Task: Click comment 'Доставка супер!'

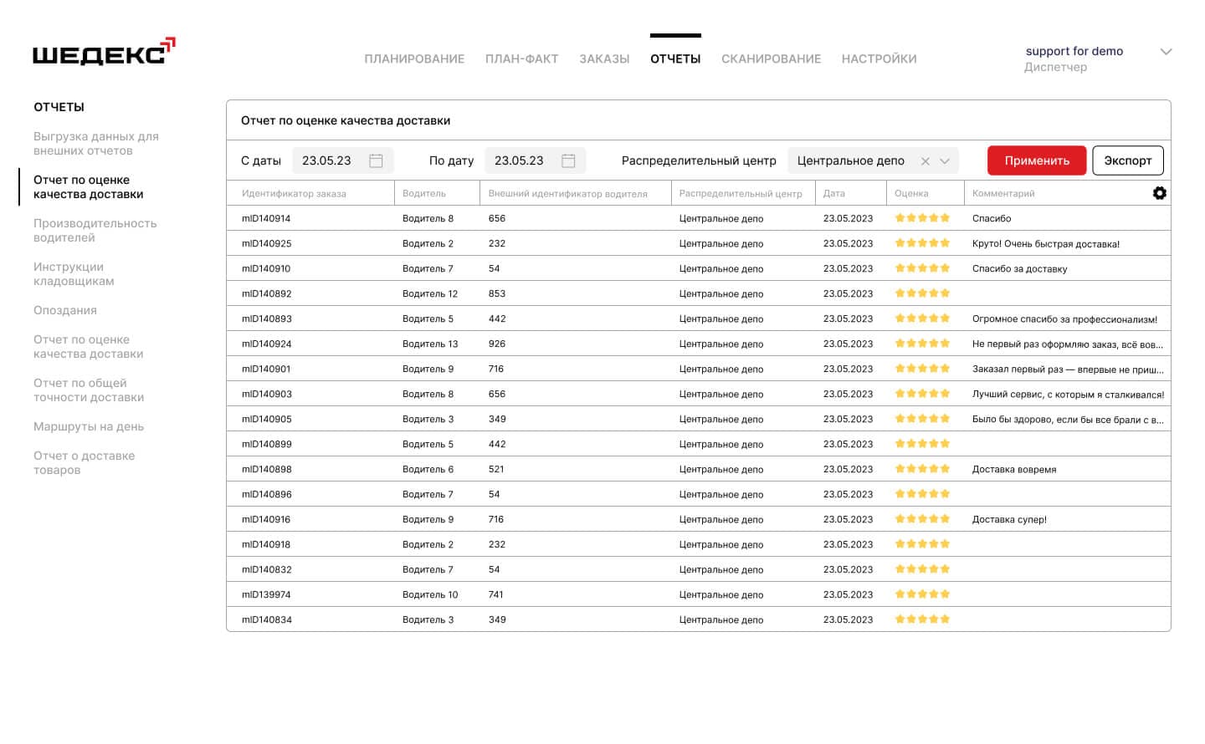Action: 1009,519
